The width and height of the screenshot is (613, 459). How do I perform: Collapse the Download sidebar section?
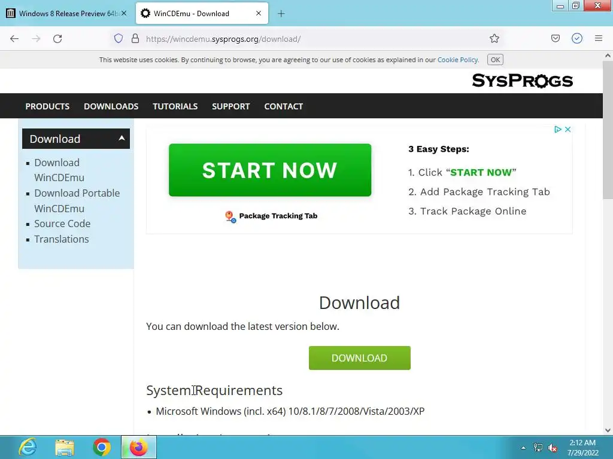point(76,139)
